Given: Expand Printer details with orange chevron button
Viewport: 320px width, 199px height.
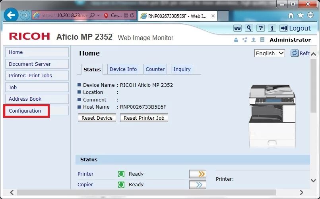Looking at the screenshot, I should pyautogui.click(x=198, y=174).
